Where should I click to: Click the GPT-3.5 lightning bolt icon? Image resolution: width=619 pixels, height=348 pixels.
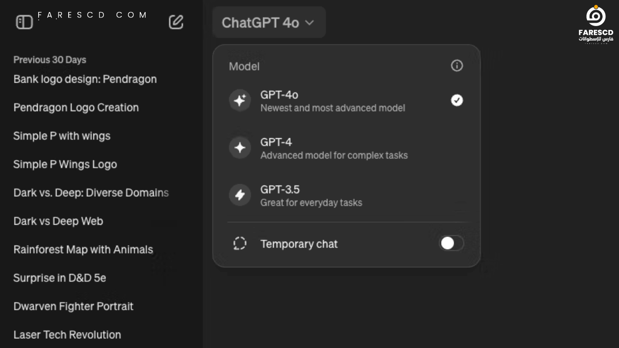240,195
